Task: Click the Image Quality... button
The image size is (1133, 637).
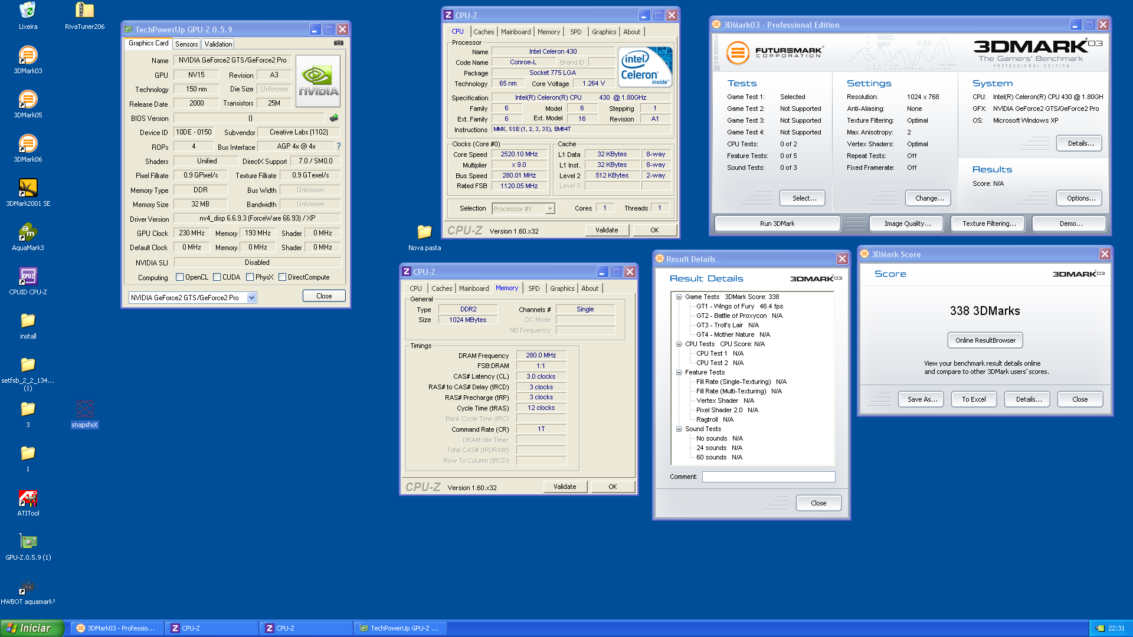Action: coord(907,224)
